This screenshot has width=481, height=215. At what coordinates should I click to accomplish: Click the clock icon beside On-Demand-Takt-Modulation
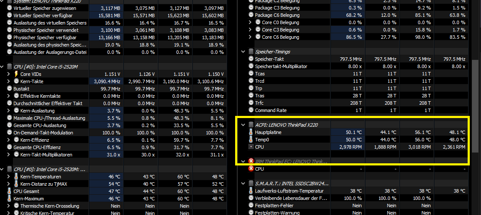[x=9, y=133]
